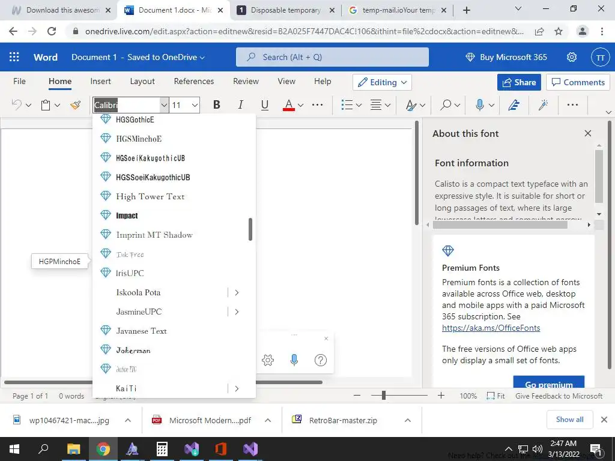Toggle bold formatting
615x461 pixels.
(x=216, y=104)
